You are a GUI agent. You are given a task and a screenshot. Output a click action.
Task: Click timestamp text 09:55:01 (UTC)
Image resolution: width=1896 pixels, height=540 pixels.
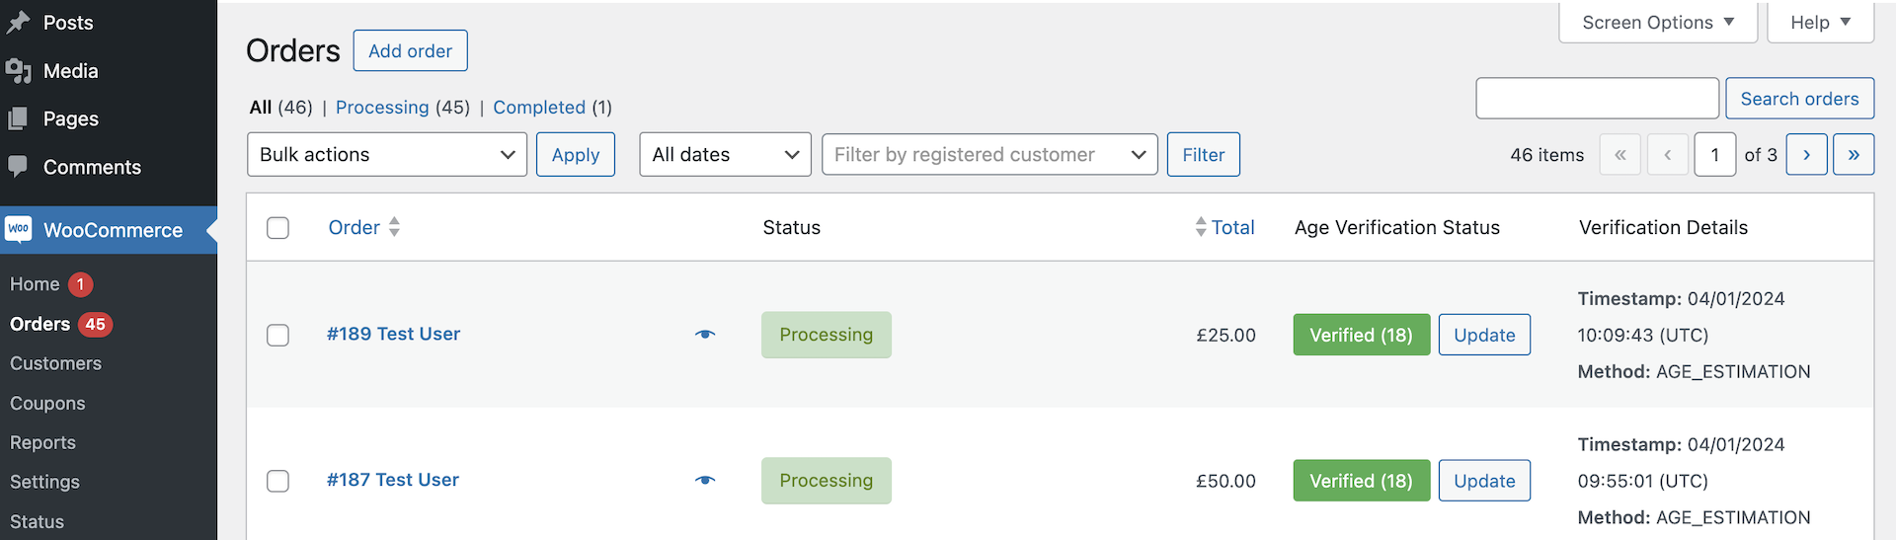[x=1643, y=482]
